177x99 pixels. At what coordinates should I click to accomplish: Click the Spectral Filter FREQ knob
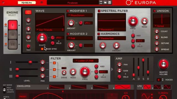133,21
